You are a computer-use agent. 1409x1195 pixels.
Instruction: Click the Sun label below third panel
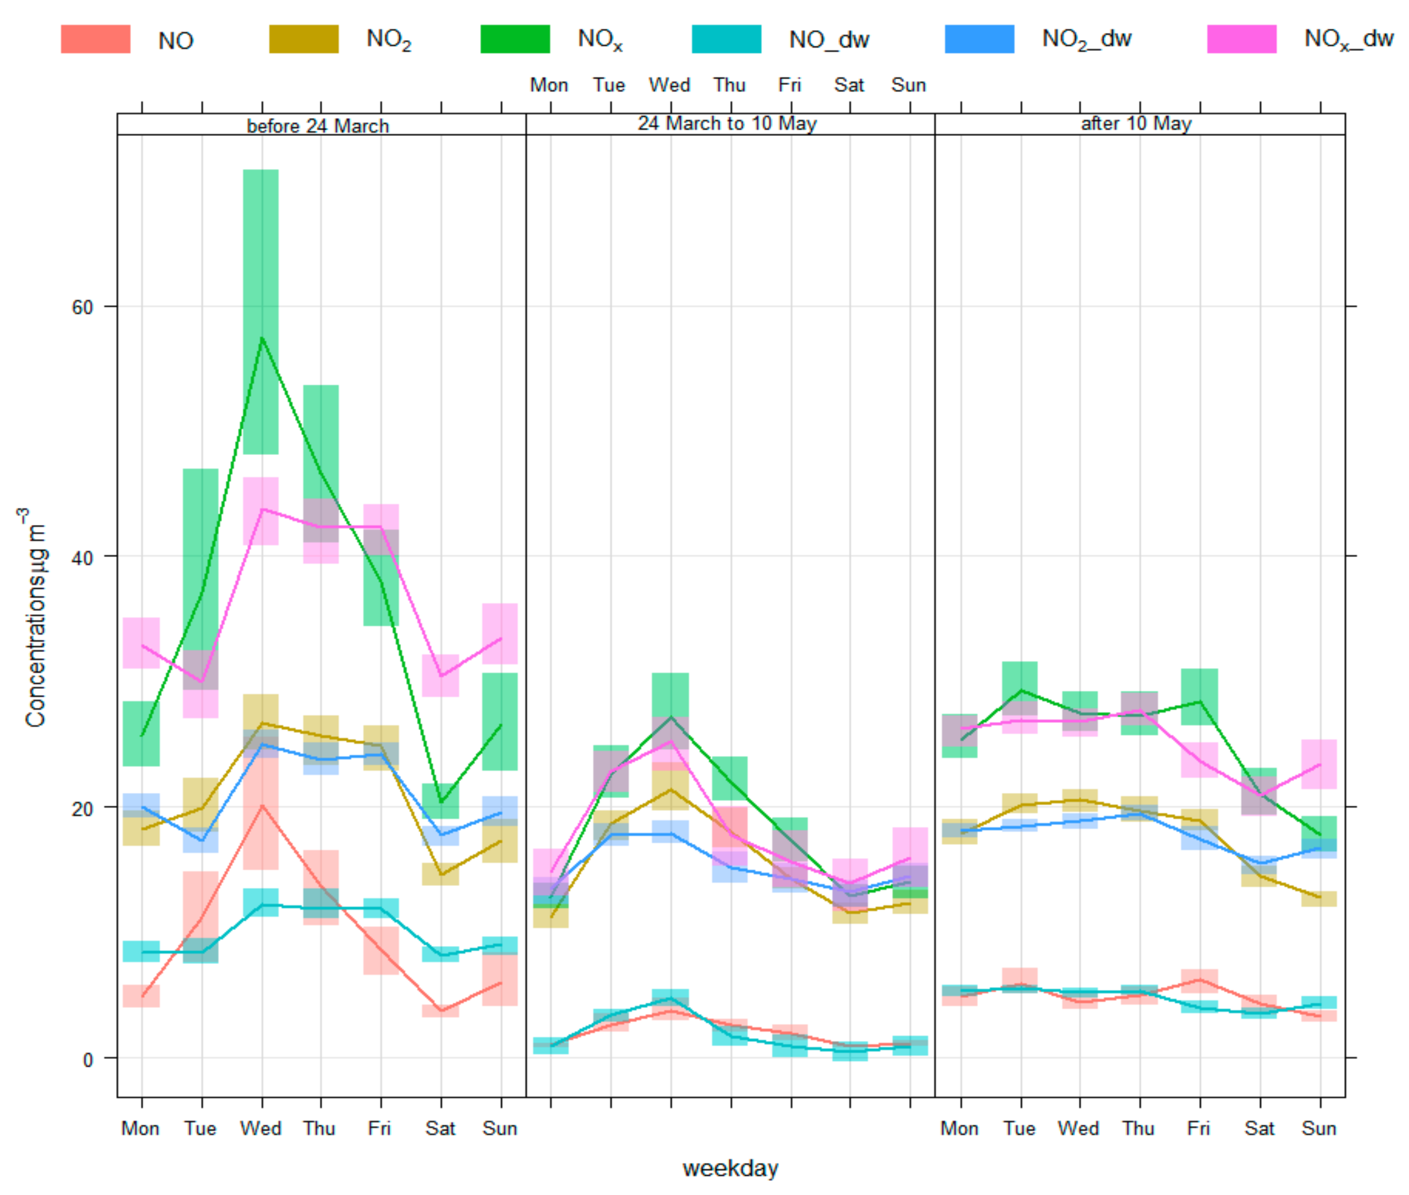1318,1129
